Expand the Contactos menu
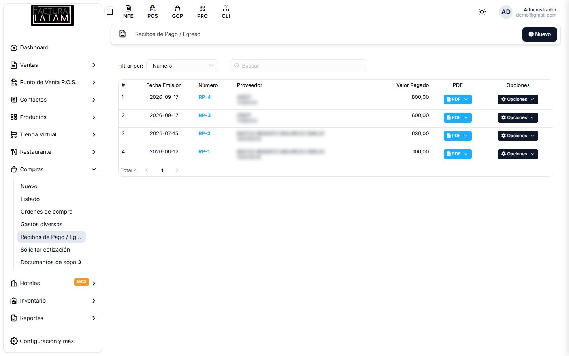The height and width of the screenshot is (356, 569). [53, 100]
